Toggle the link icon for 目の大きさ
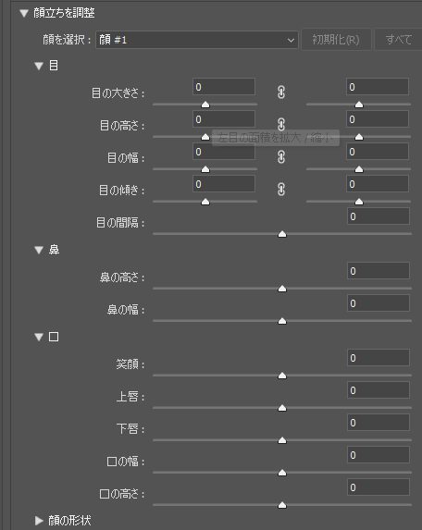Viewport: 422px width, 530px height. pyautogui.click(x=281, y=92)
